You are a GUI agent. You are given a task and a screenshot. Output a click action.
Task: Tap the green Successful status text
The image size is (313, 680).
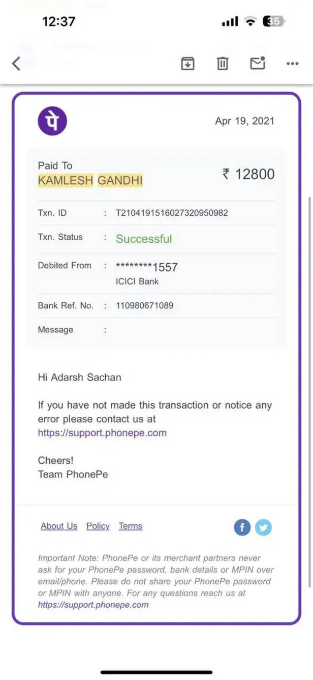(x=144, y=239)
